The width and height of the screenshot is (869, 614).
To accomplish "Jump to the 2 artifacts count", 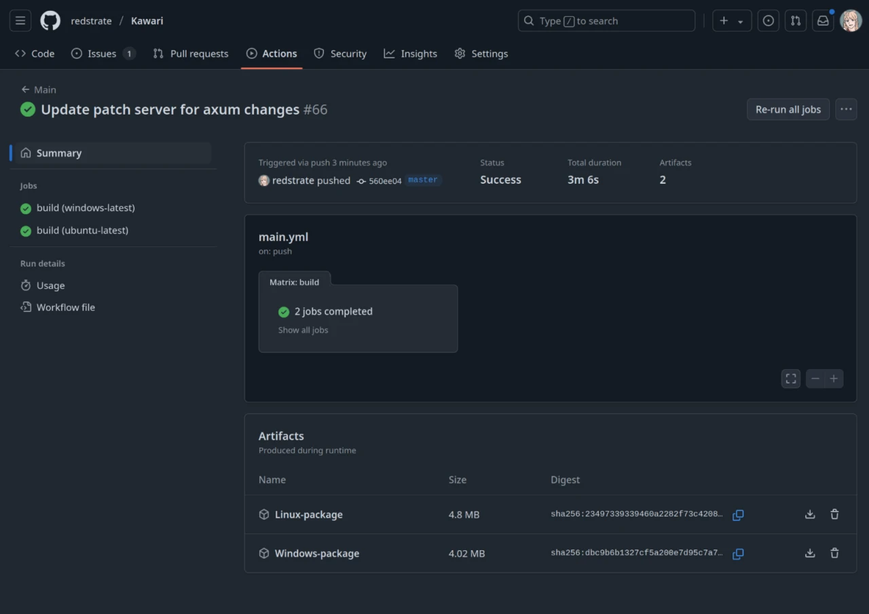I will (663, 180).
